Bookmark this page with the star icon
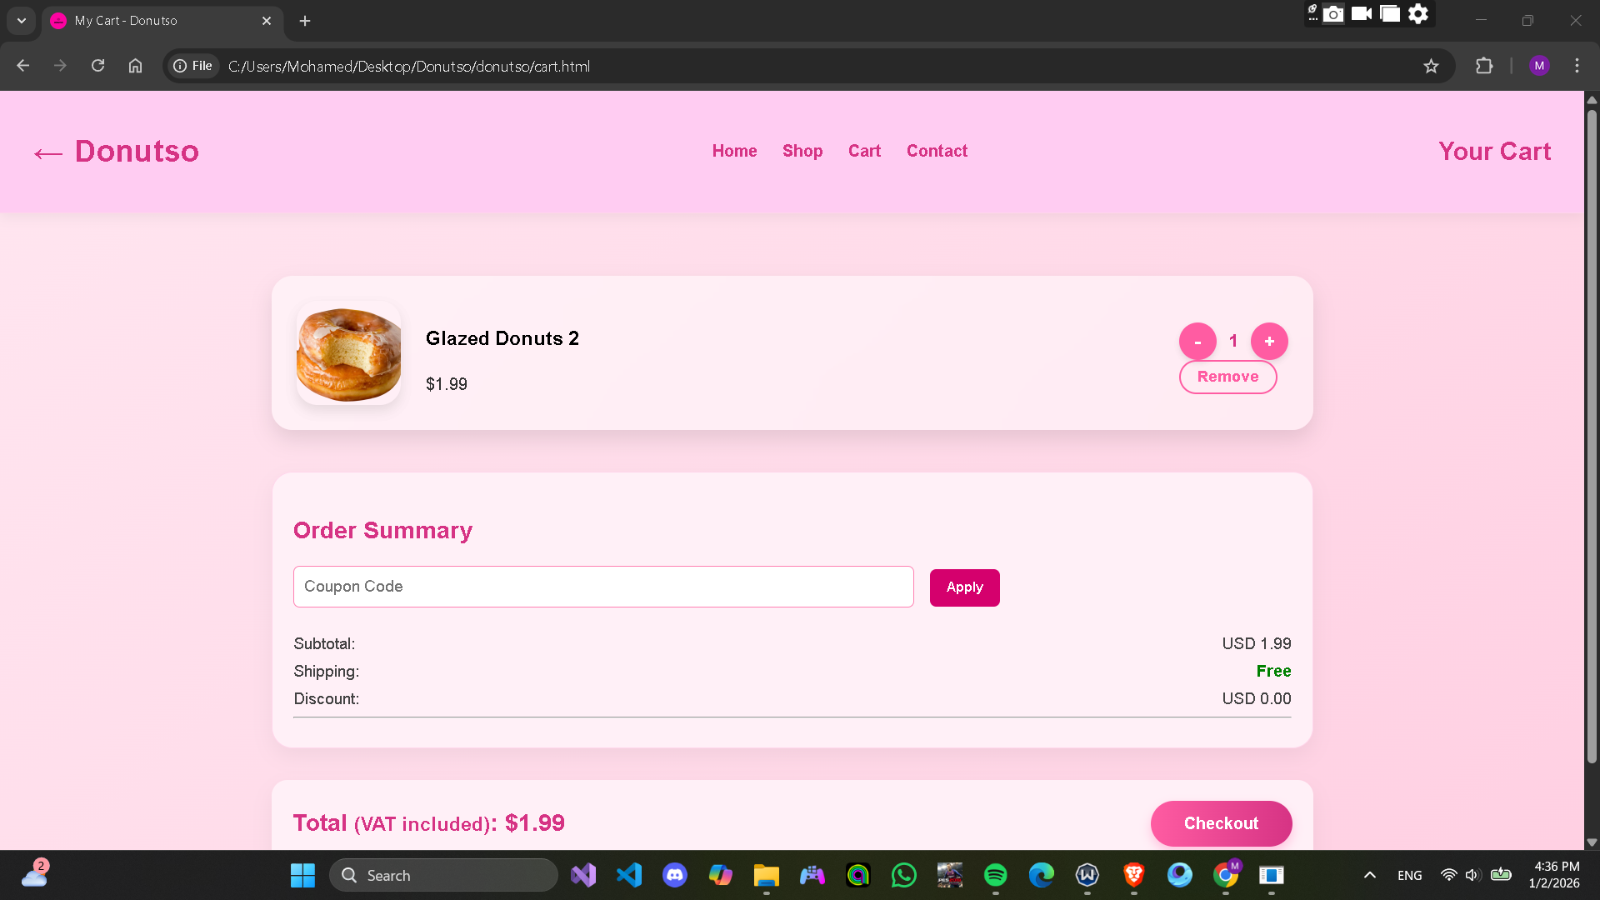Image resolution: width=1600 pixels, height=900 pixels. [1432, 66]
